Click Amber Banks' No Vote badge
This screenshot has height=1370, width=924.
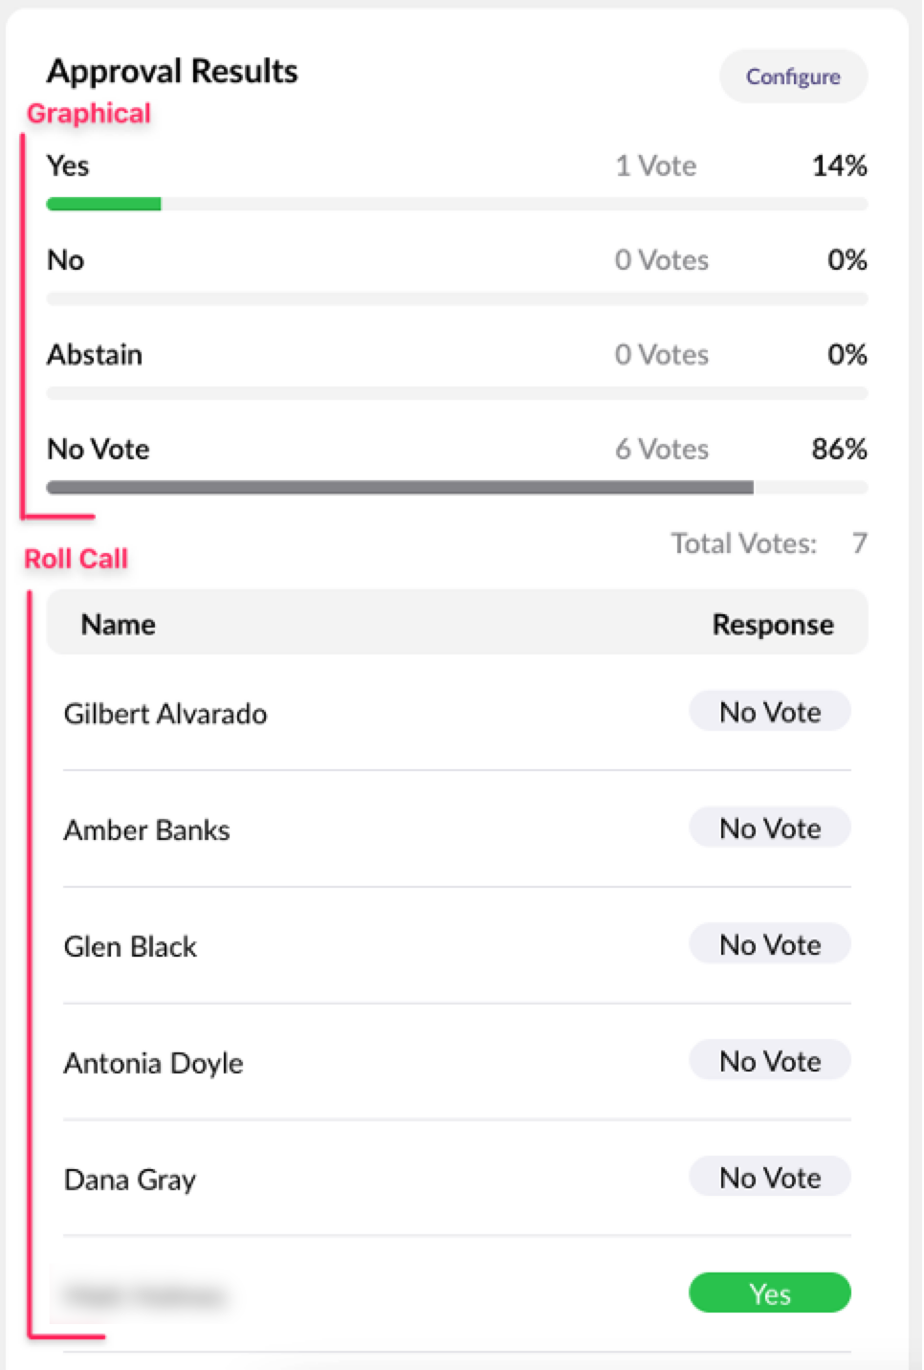pyautogui.click(x=769, y=829)
